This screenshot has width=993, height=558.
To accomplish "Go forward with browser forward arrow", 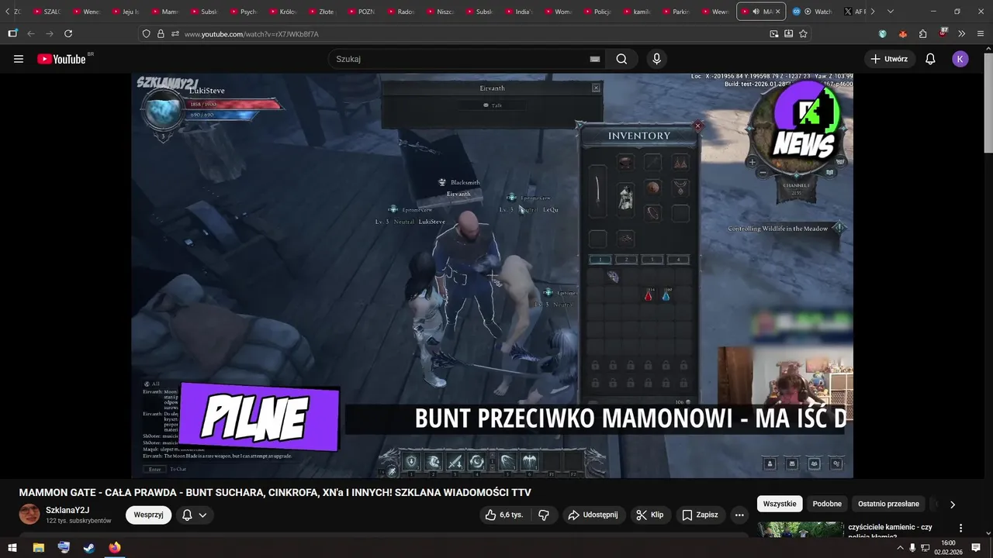I will click(50, 34).
